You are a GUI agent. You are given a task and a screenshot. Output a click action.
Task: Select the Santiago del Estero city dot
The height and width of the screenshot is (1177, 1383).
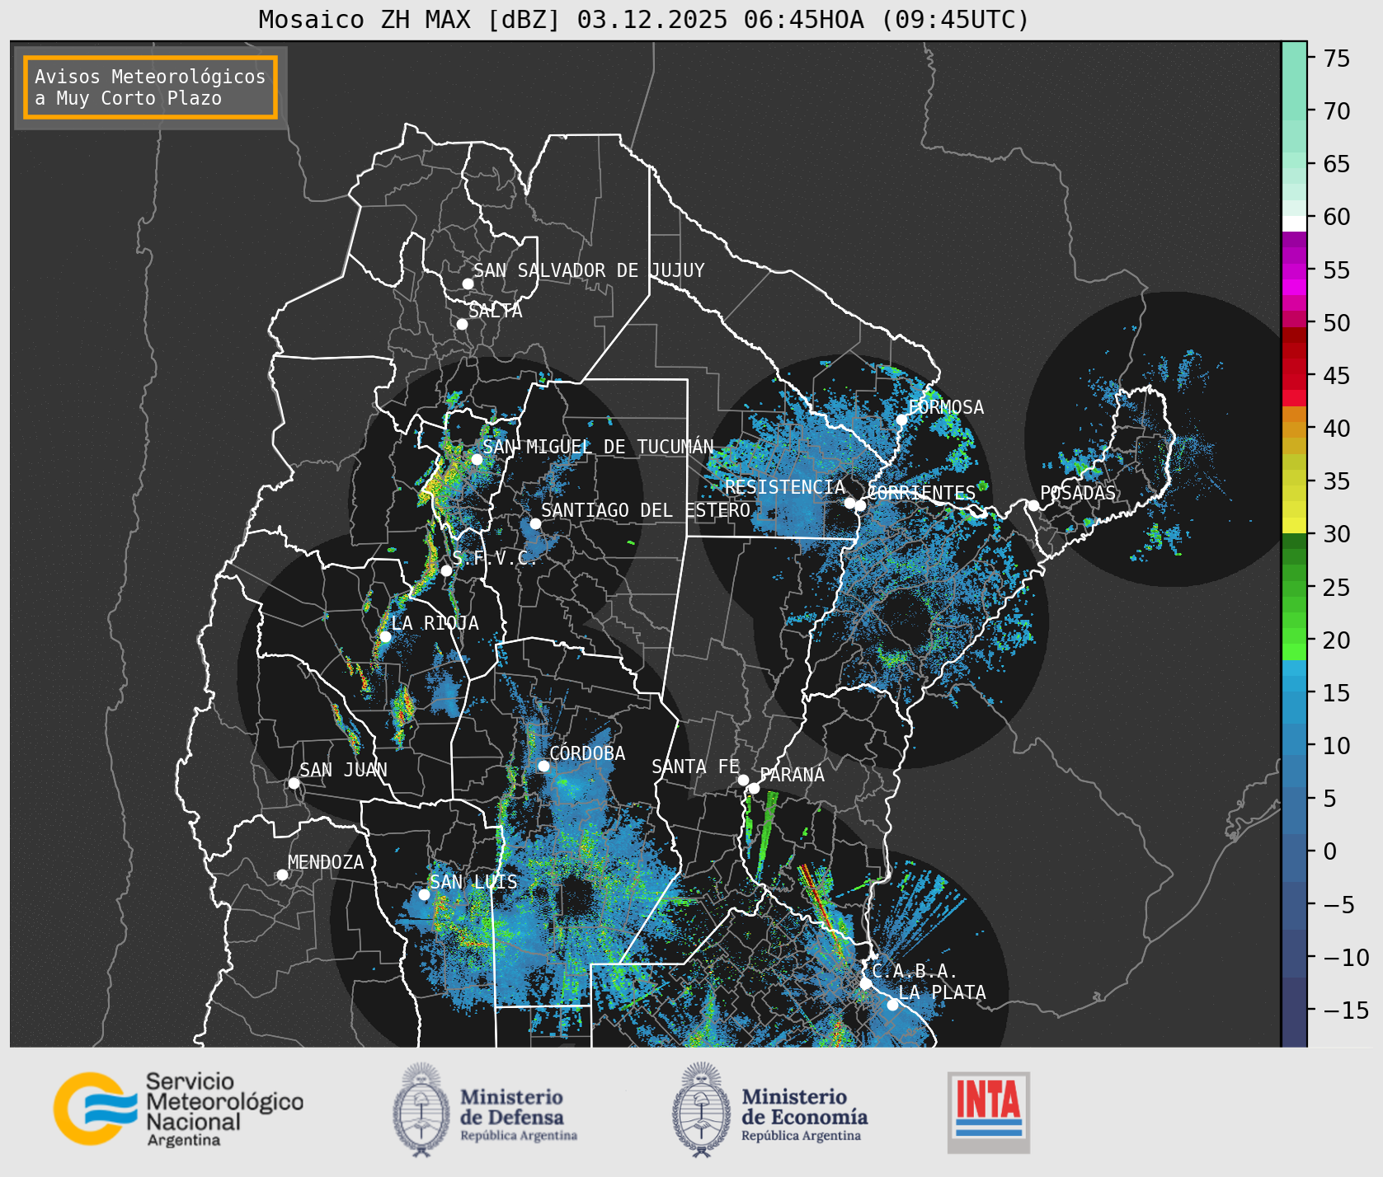[535, 523]
